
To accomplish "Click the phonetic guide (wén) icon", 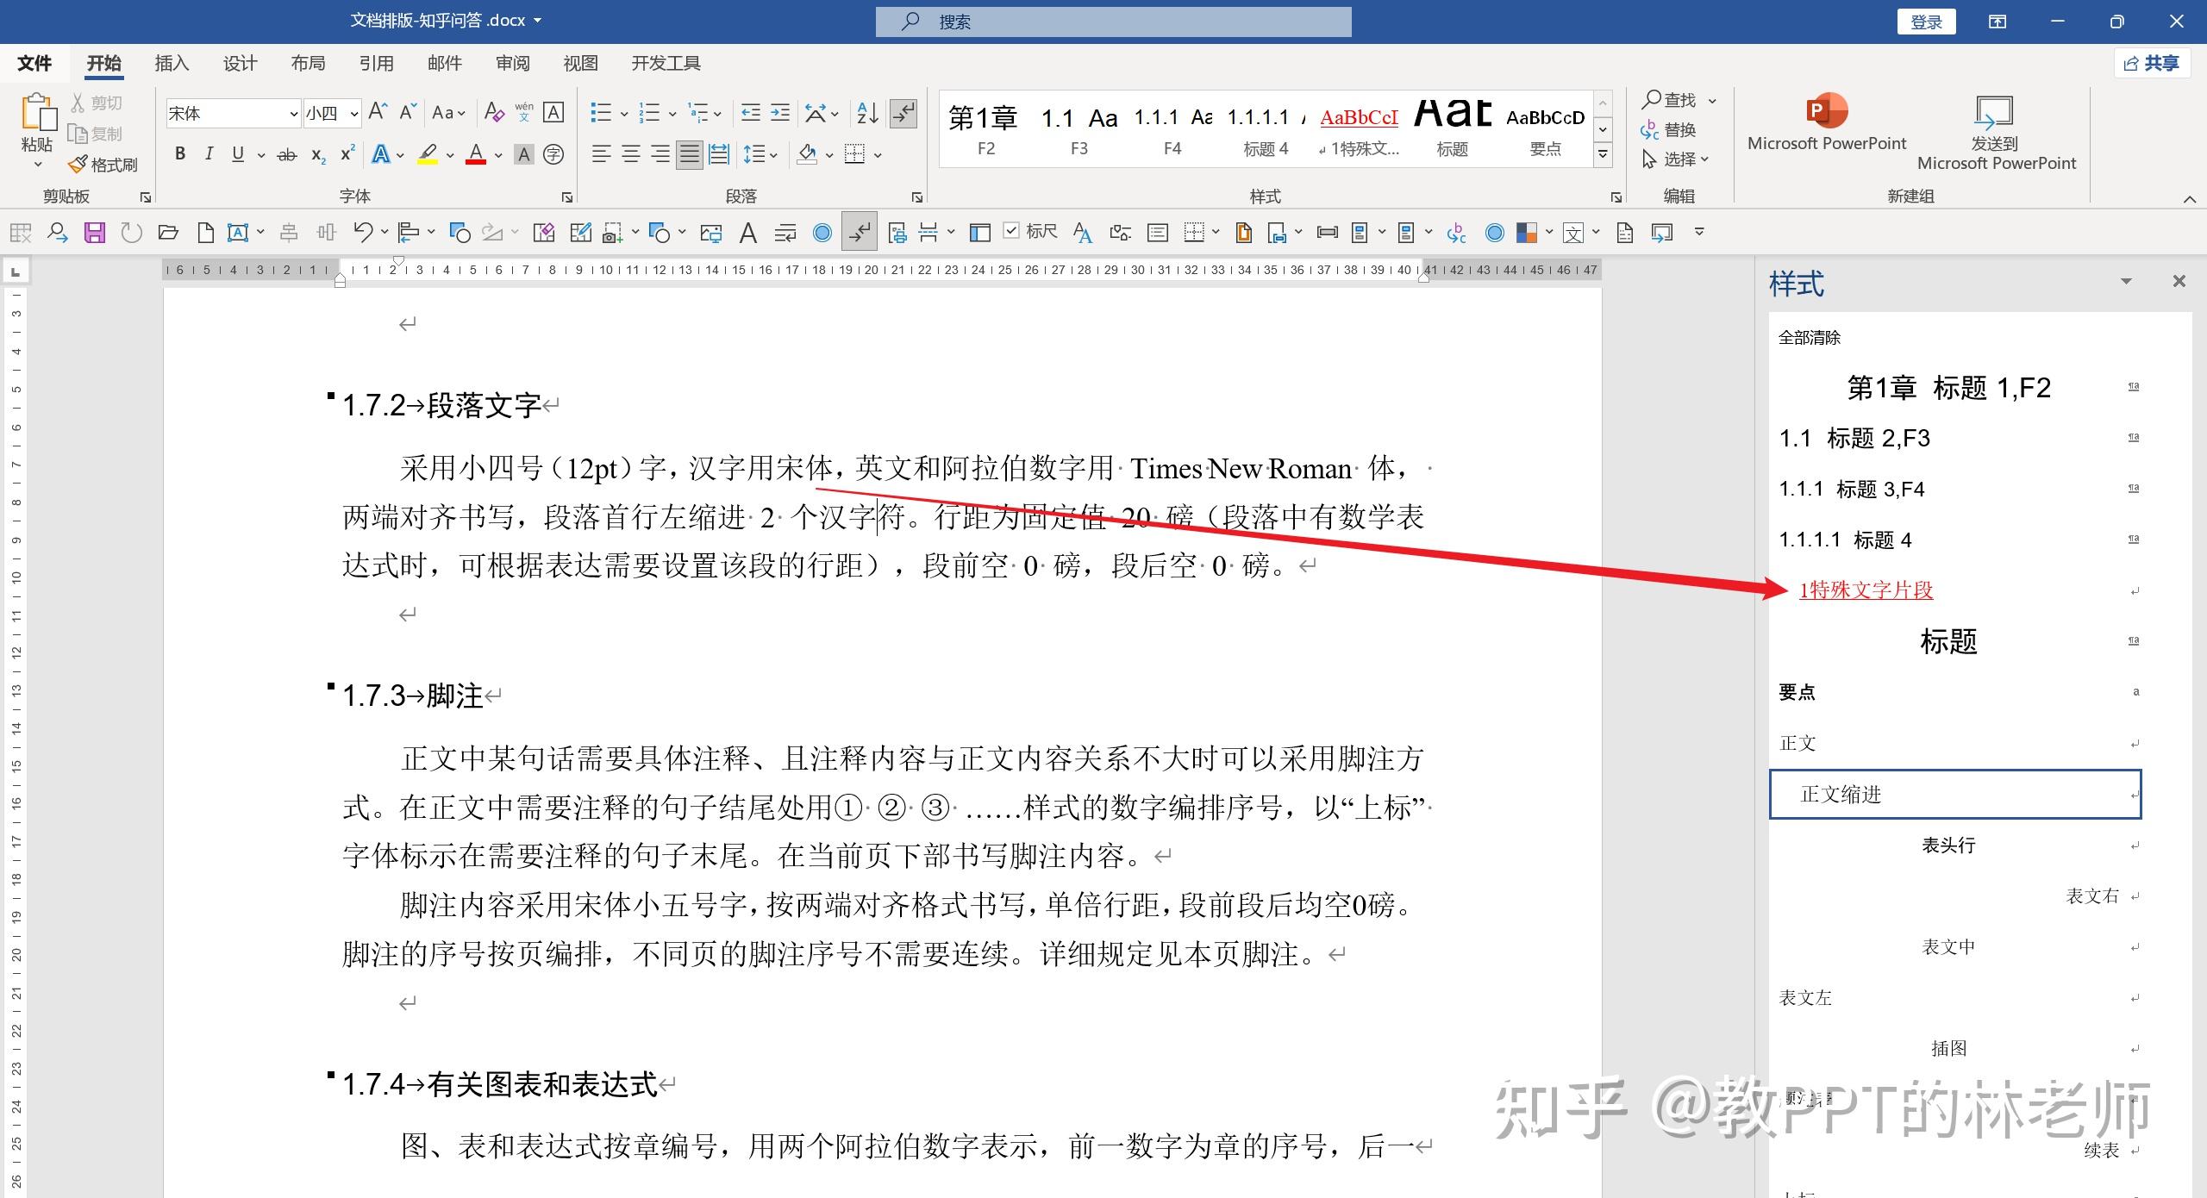I will tap(524, 113).
